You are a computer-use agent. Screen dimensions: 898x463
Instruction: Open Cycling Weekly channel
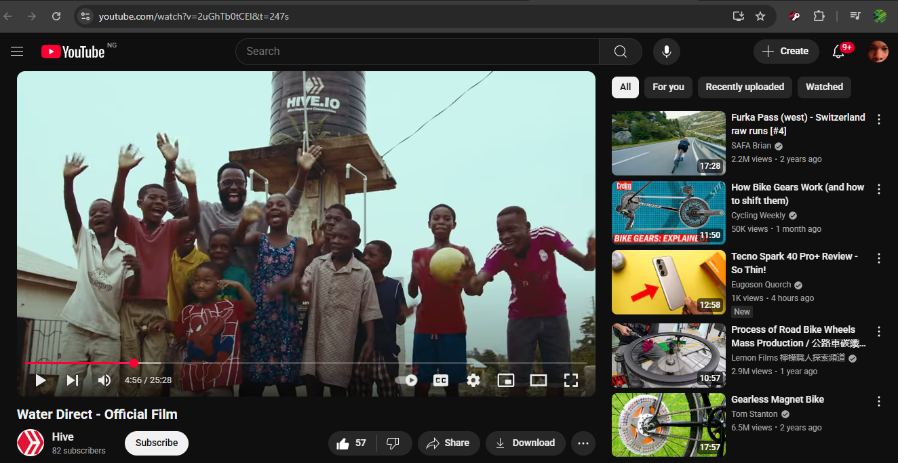click(x=758, y=216)
